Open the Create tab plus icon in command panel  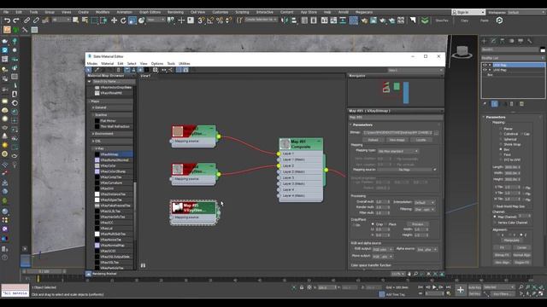coord(484,41)
